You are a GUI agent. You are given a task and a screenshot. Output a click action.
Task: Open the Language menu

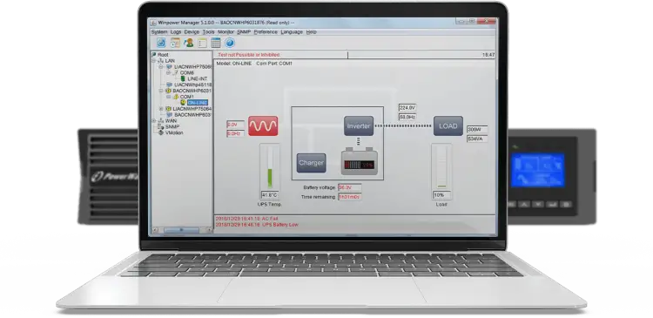point(292,32)
